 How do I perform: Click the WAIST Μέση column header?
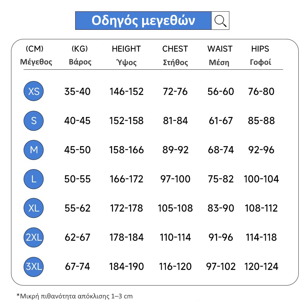pyautogui.click(x=220, y=56)
